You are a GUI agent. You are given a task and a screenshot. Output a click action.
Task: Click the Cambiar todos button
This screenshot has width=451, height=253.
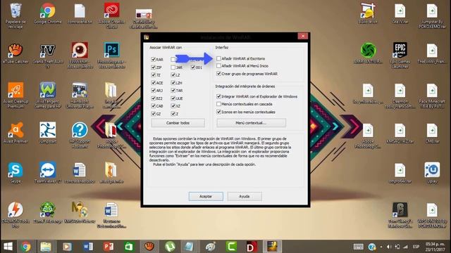pos(178,123)
